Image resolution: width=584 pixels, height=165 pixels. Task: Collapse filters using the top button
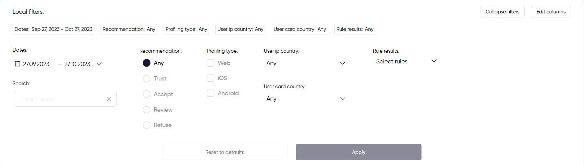pos(502,12)
